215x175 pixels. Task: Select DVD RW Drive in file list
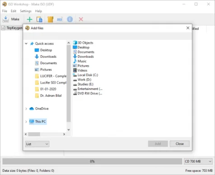[x=88, y=94]
